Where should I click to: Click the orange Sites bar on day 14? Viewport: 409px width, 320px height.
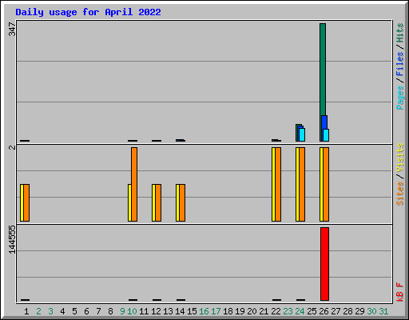point(182,202)
